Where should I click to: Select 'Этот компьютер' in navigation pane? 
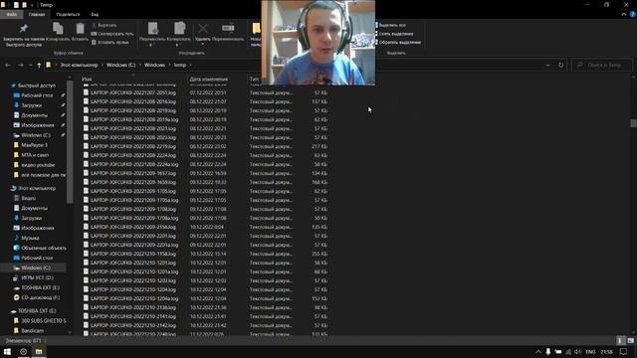tap(37, 188)
